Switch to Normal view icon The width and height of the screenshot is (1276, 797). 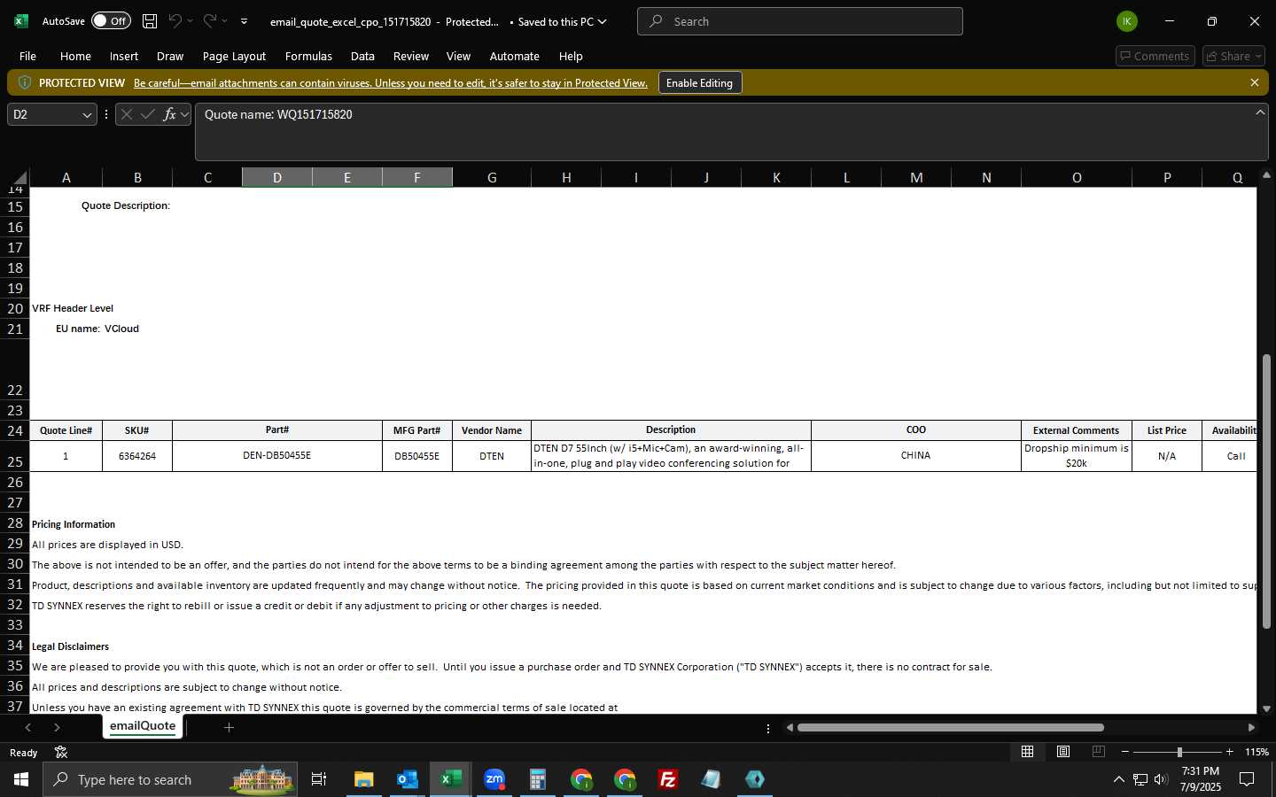1027,752
